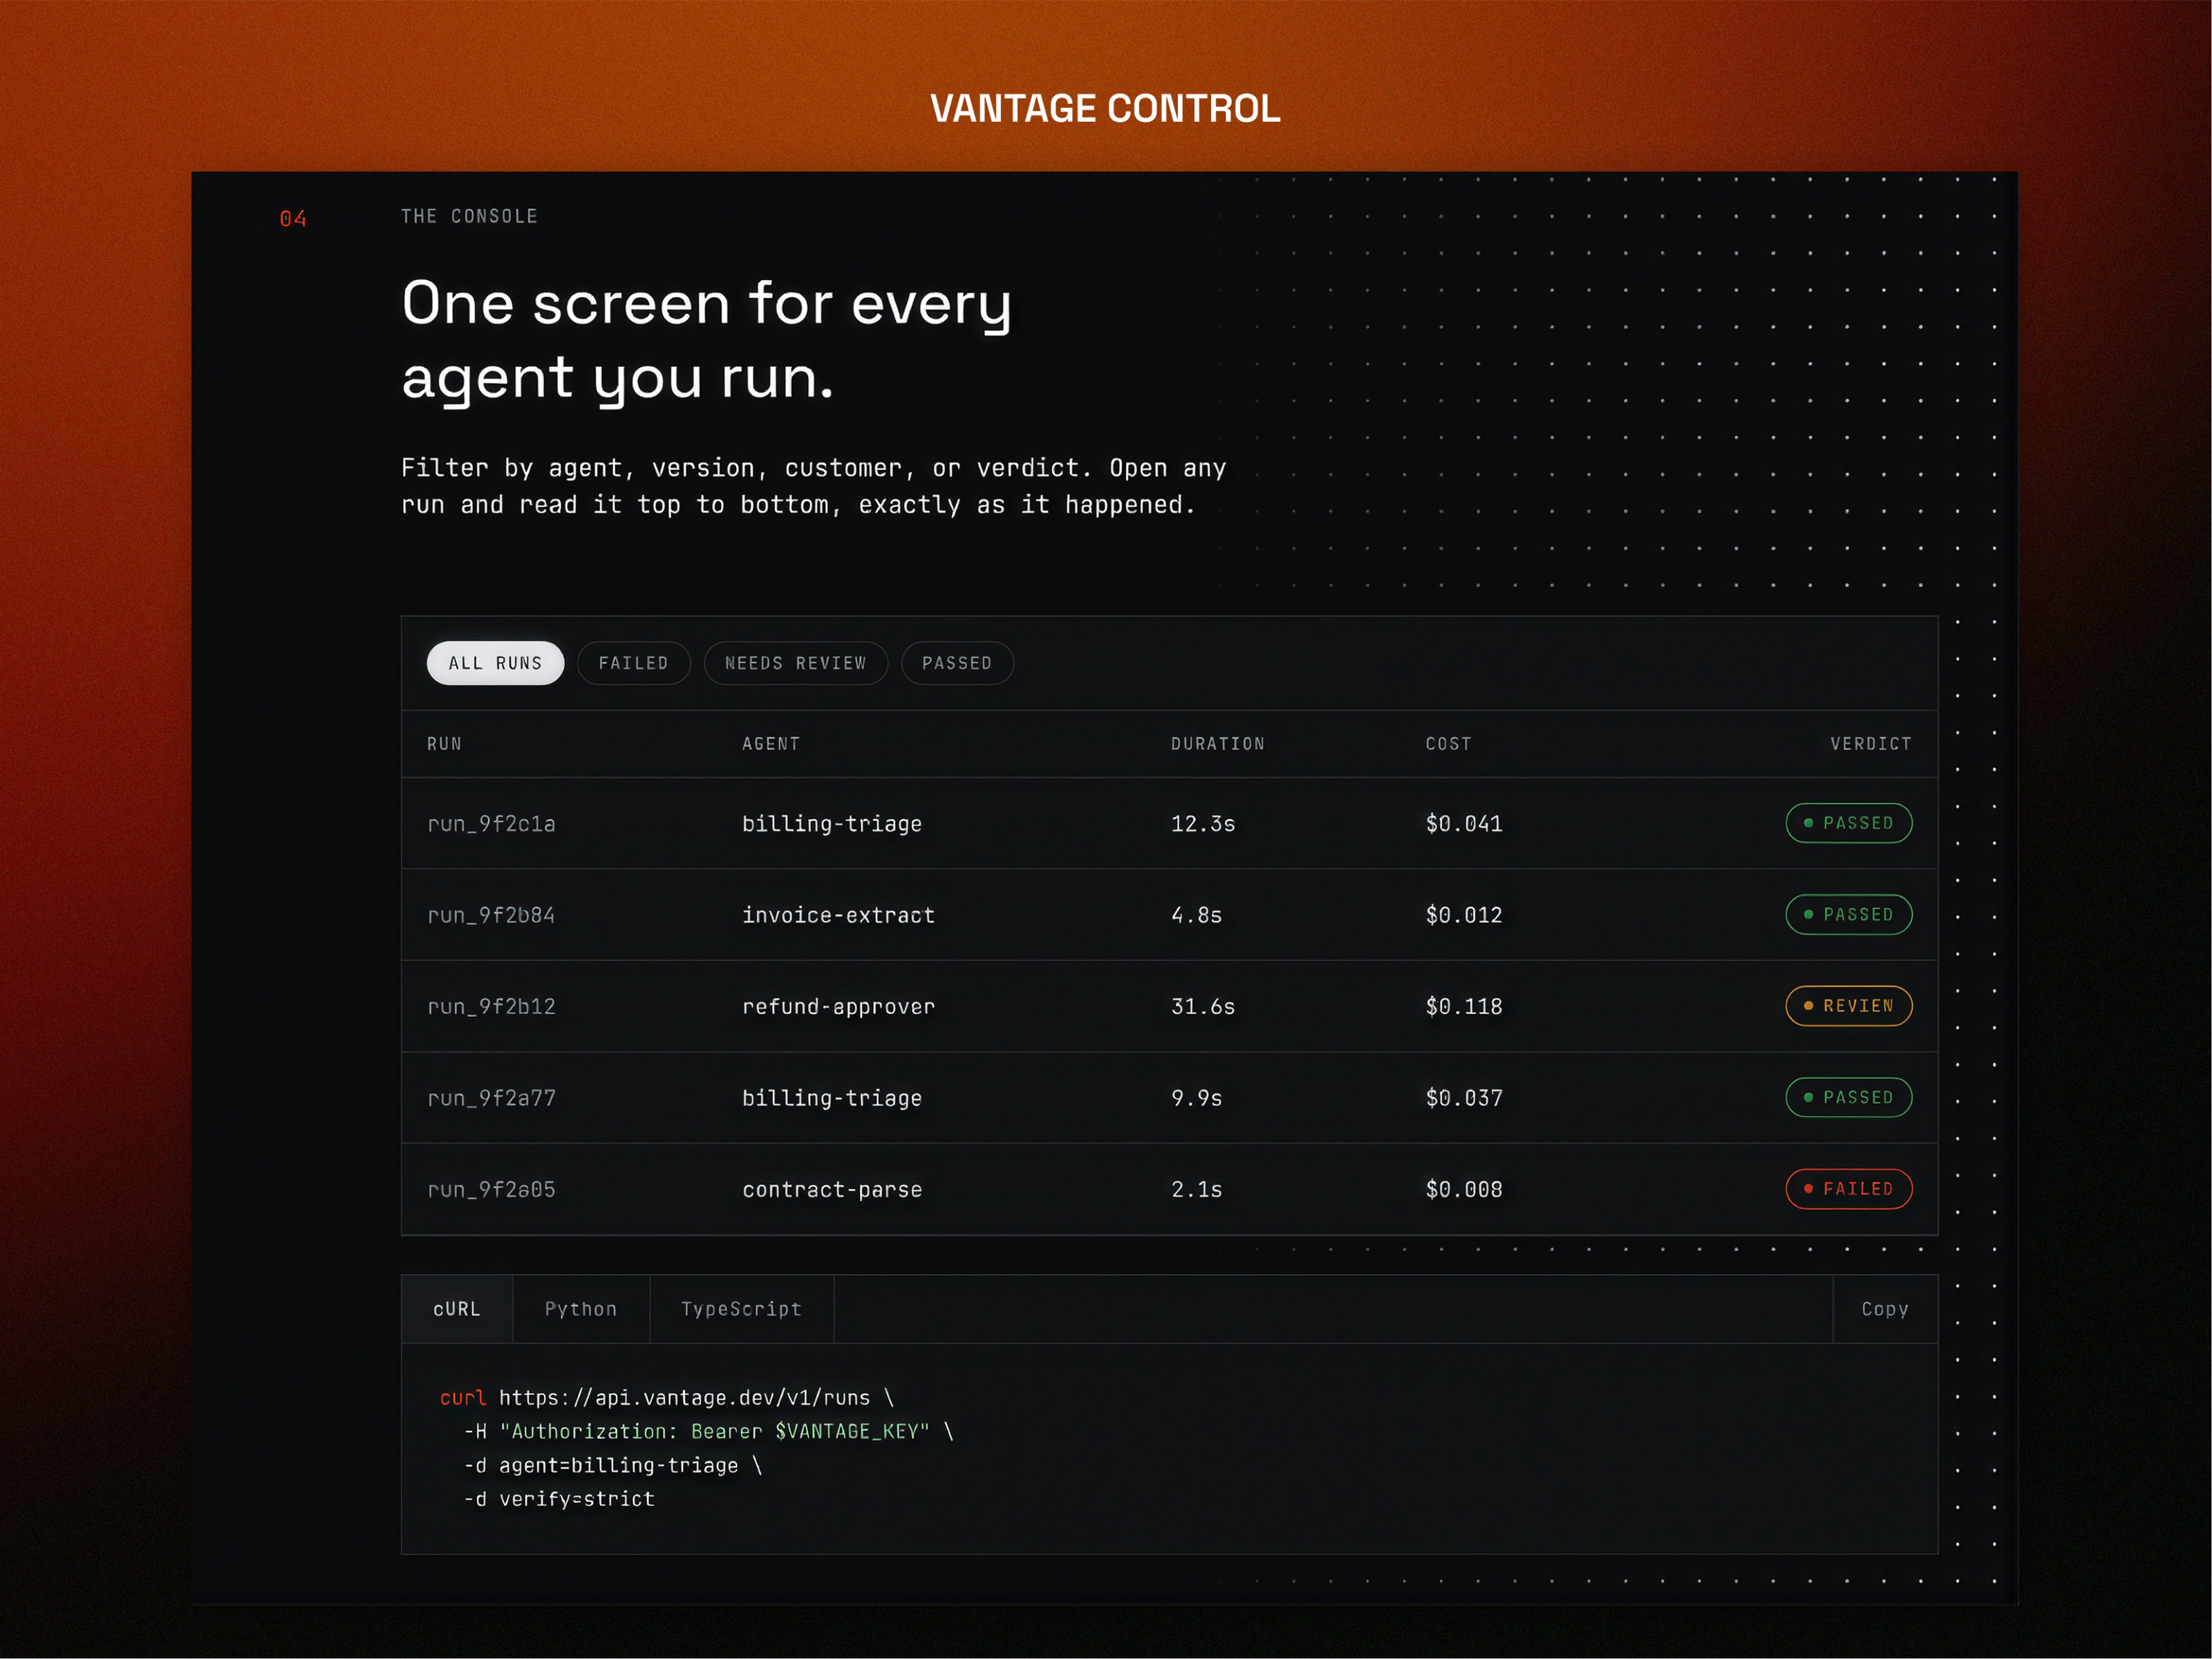Click the FAILED badge for contract-parse

click(x=1849, y=1189)
